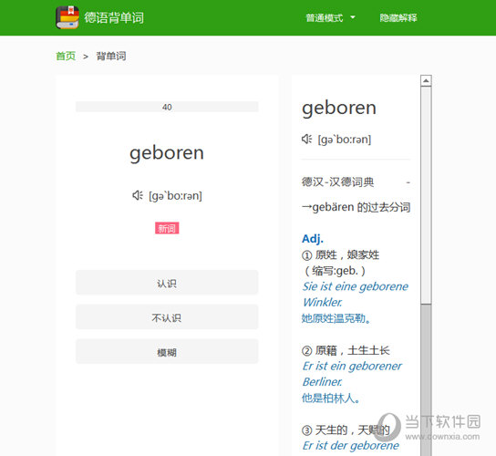This screenshot has width=496, height=456.
Task: Click example 'Sie ist eine geborene Winkler'
Action: 355,295
